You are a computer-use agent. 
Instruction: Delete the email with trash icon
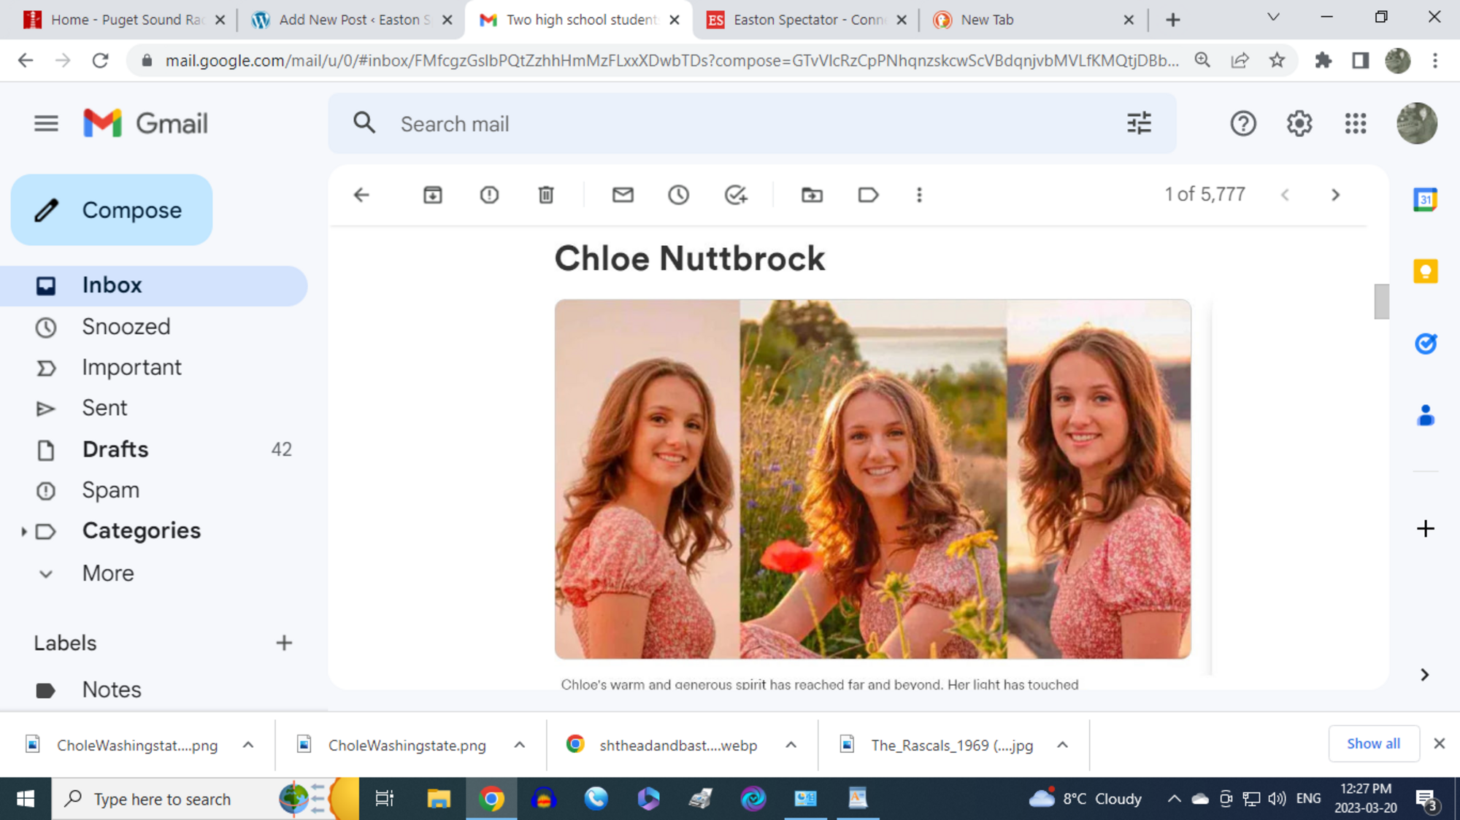click(546, 195)
